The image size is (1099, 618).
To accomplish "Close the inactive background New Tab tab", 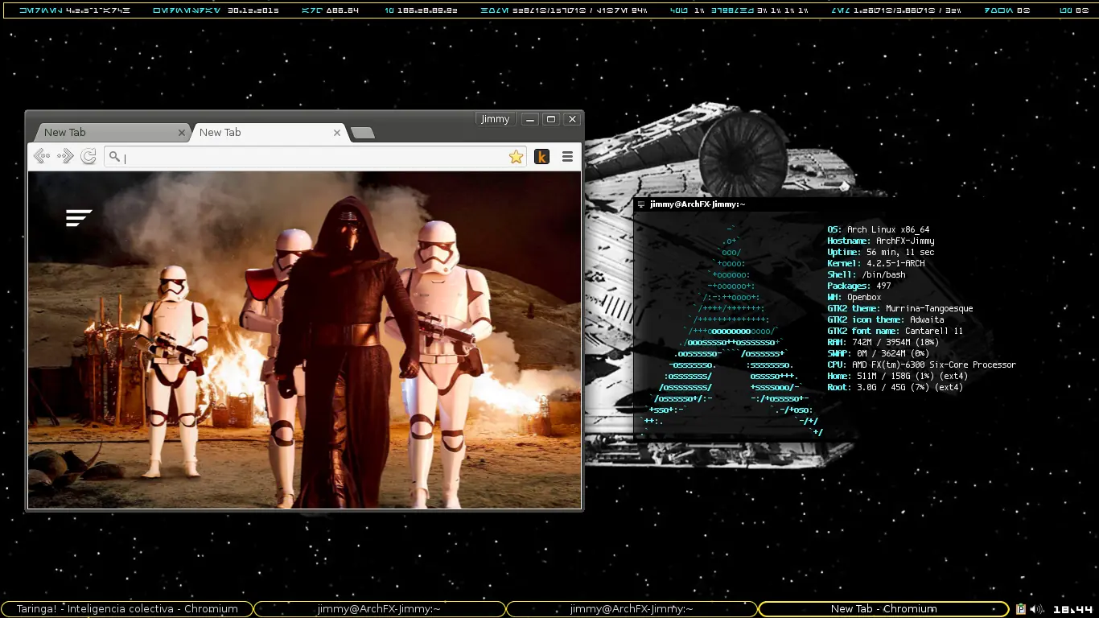I will coord(182,133).
